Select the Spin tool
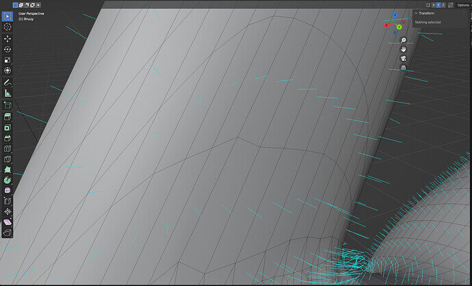 pyautogui.click(x=8, y=180)
